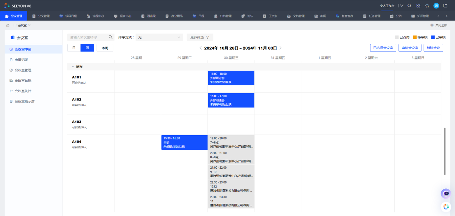Screen dimensions: 455x216
Task: Open 会议室指示屏 in sidebar
Action: 33,101
